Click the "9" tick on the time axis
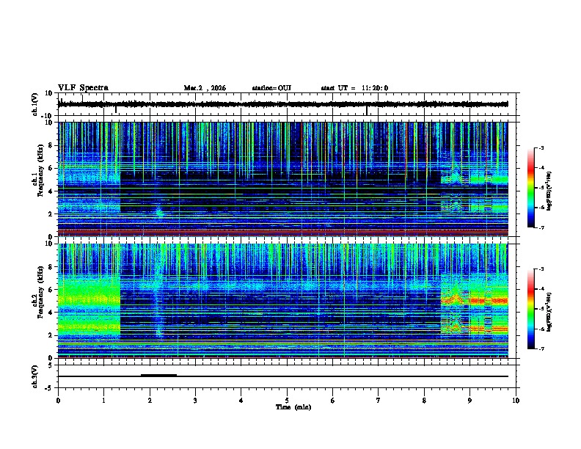Screen dimensions: 581x449 [469, 401]
